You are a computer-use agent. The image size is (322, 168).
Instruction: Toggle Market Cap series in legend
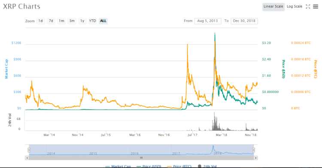coord(118,166)
